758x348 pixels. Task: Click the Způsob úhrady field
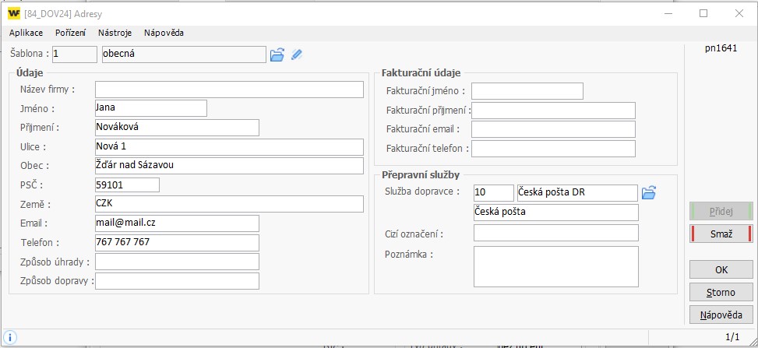[177, 262]
